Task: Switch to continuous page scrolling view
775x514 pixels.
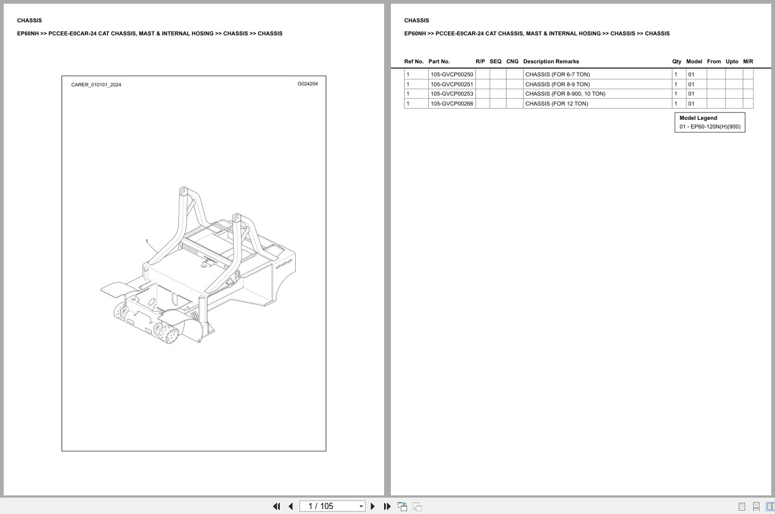Action: tap(756, 507)
